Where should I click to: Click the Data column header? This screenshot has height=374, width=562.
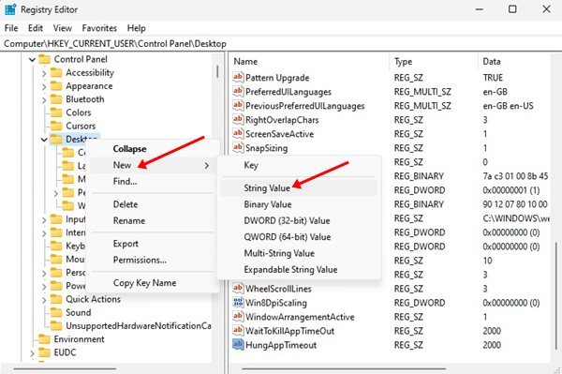pos(514,61)
